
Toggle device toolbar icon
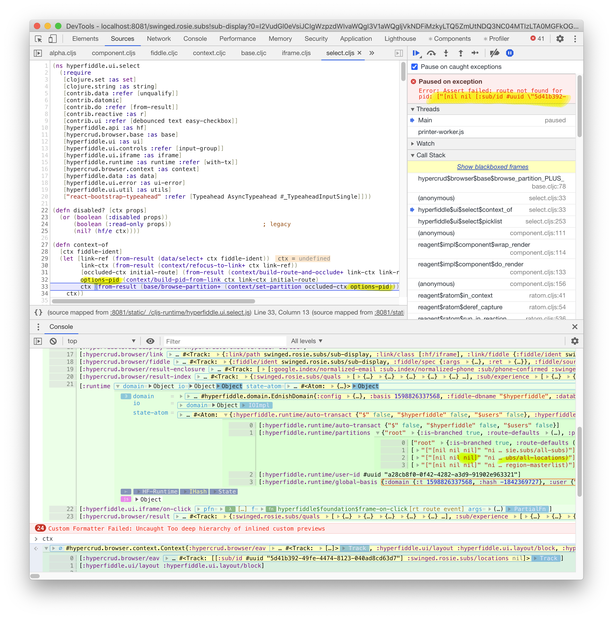coord(52,39)
